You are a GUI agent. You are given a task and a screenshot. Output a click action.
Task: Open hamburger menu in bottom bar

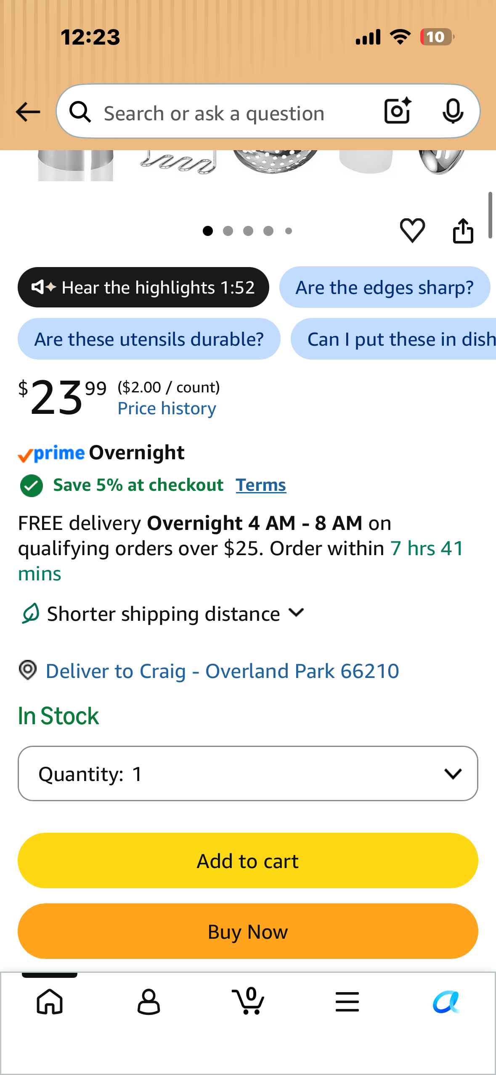(x=347, y=1001)
